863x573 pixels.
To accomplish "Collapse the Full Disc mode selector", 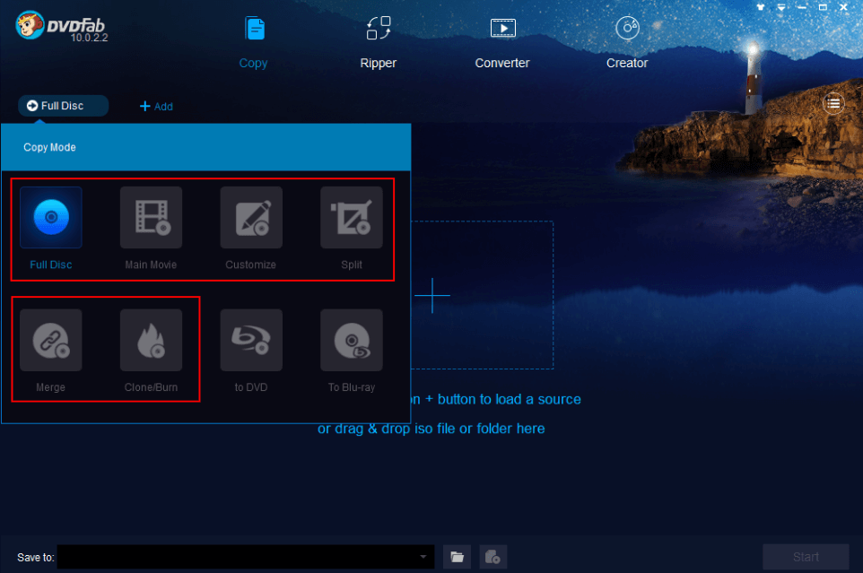I will coord(63,106).
